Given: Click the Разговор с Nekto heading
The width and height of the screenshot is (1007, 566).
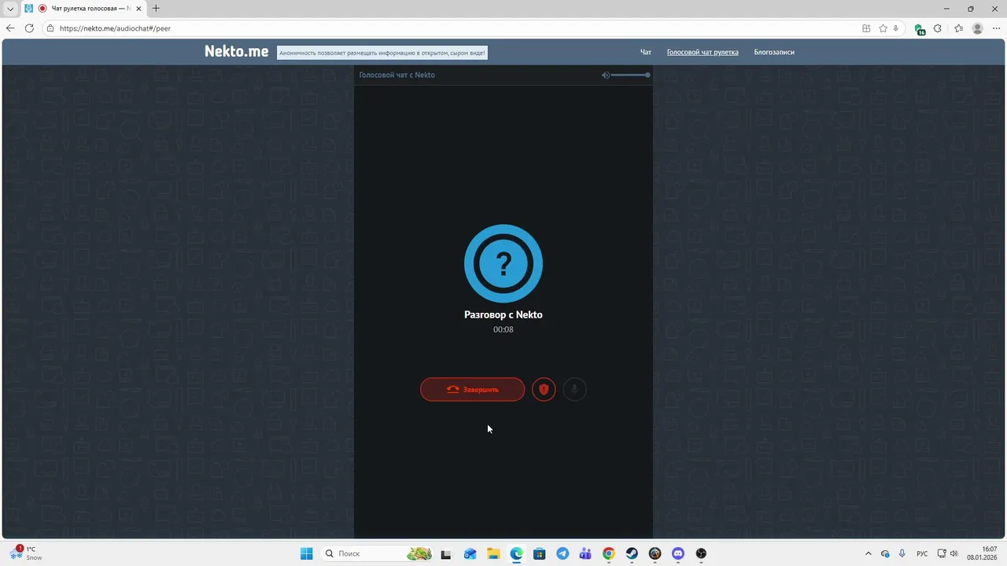Looking at the screenshot, I should point(503,314).
